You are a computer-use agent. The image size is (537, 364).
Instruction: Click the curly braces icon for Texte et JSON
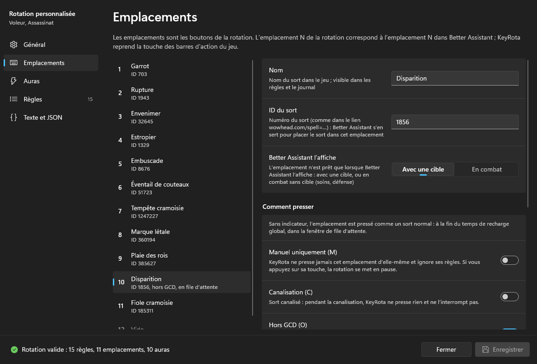(x=14, y=117)
